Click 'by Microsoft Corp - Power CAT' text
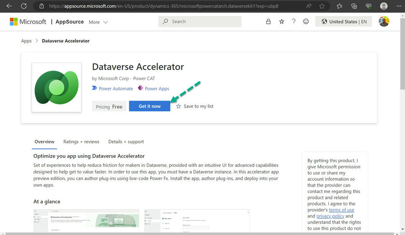Image resolution: width=405 pixels, height=235 pixels. tap(123, 78)
